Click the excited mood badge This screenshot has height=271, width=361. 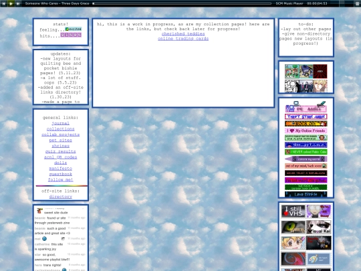pyautogui.click(x=74, y=29)
